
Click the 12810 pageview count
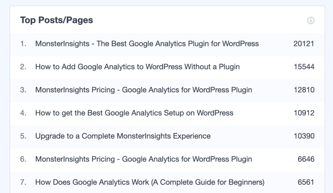point(304,90)
